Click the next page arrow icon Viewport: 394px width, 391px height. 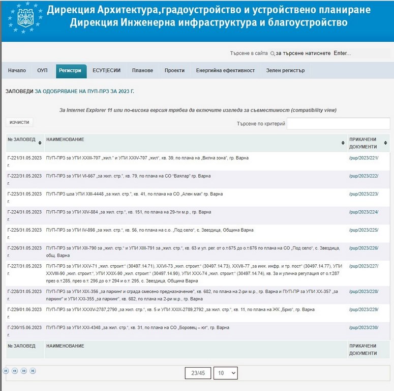point(24,371)
